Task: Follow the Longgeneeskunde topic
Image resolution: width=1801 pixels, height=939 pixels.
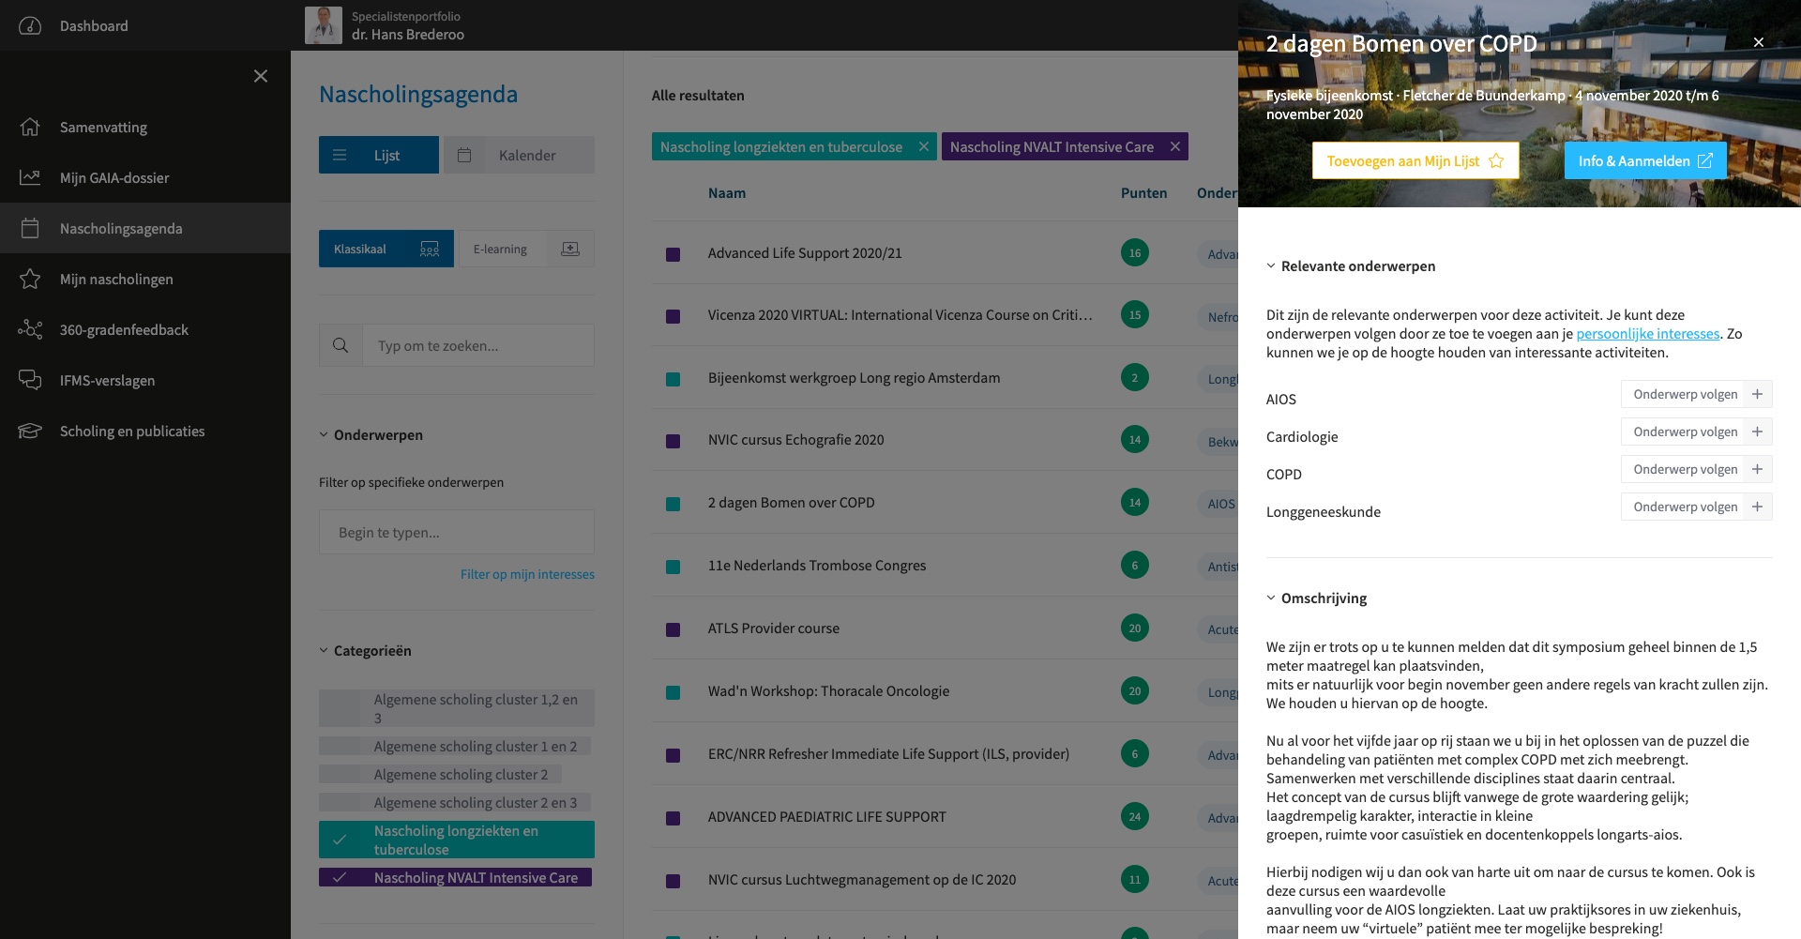Action: click(x=1697, y=507)
